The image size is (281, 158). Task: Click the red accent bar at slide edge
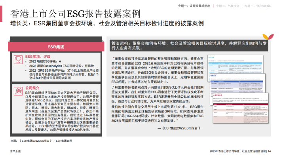tap(1, 13)
